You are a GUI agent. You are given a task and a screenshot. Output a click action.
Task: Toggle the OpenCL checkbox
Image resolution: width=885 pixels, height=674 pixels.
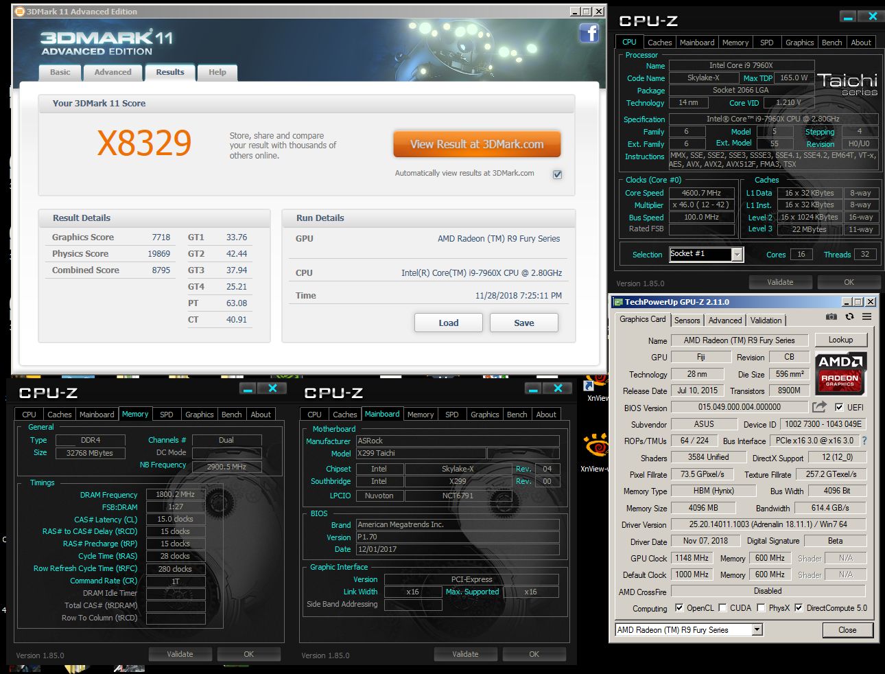point(679,608)
